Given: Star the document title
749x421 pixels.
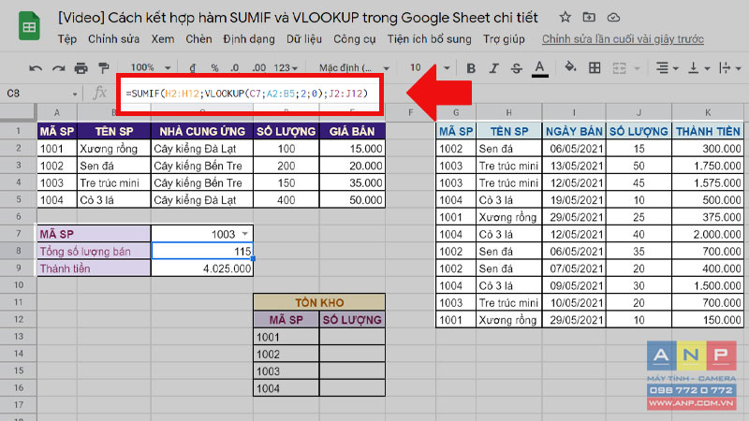Looking at the screenshot, I should point(565,18).
